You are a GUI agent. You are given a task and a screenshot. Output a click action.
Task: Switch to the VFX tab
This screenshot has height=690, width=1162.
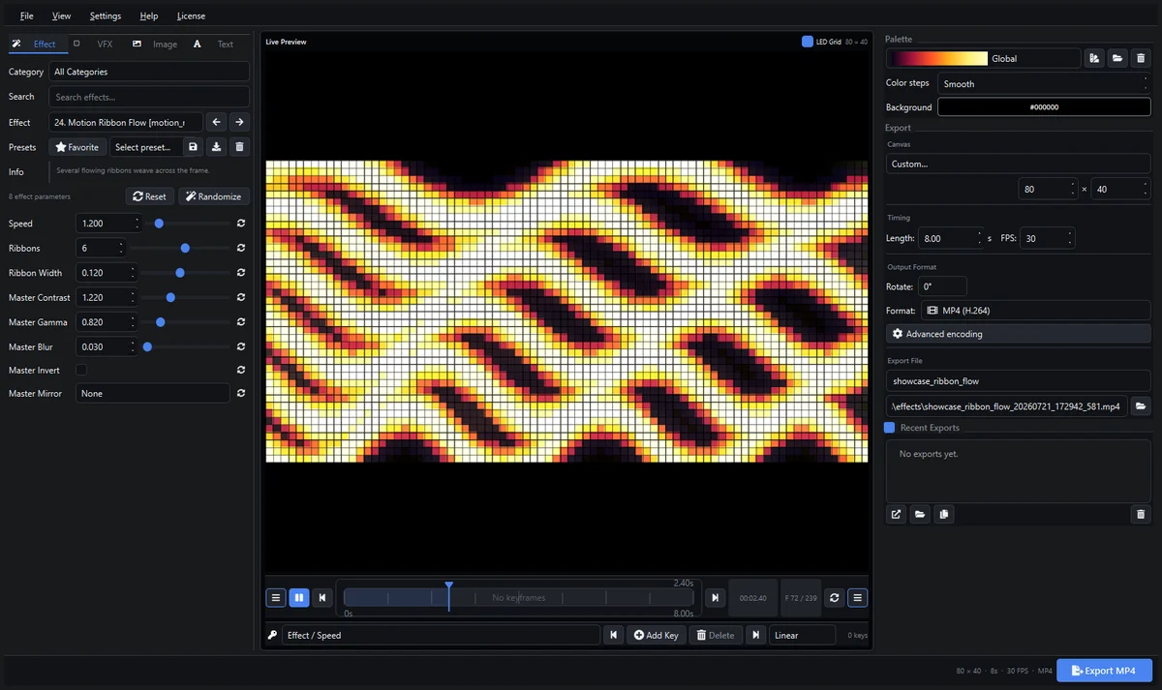click(95, 44)
